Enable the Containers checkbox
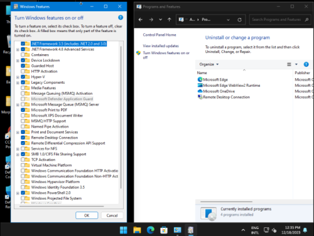Viewport: 314px width, 236px height. [23, 55]
